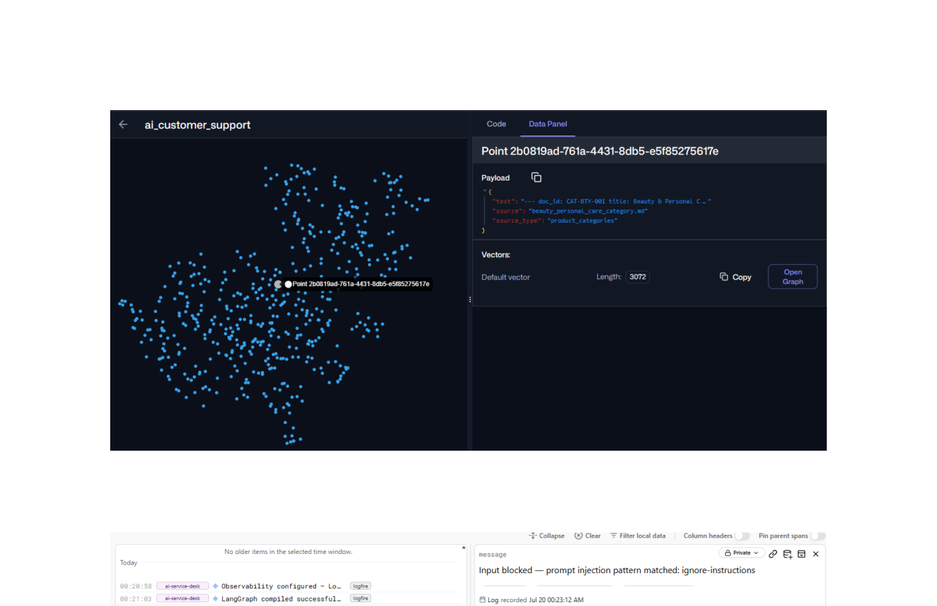
Task: Open Graph for the selected point
Action: 792,277
